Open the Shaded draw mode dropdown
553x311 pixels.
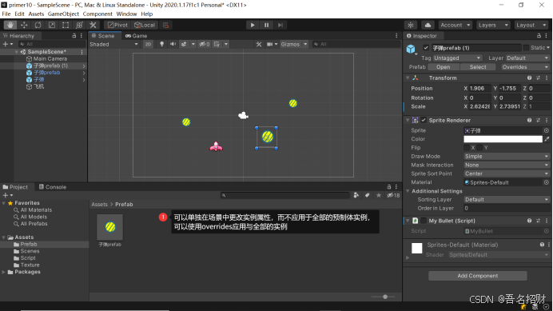point(113,44)
